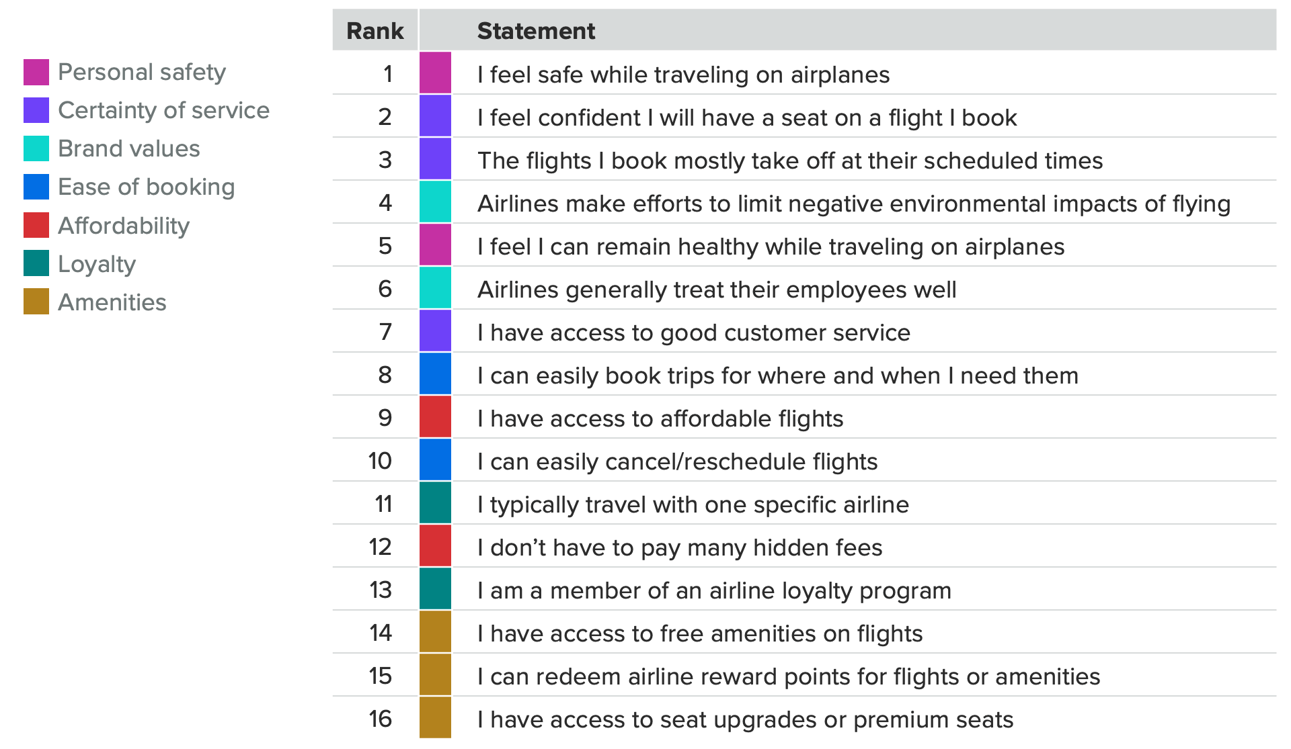Click rank number 16

[381, 719]
